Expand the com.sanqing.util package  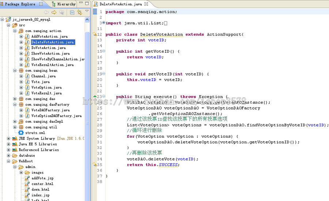pos(15,127)
